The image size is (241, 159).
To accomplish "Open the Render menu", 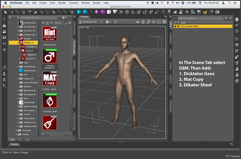I will tap(62, 3).
